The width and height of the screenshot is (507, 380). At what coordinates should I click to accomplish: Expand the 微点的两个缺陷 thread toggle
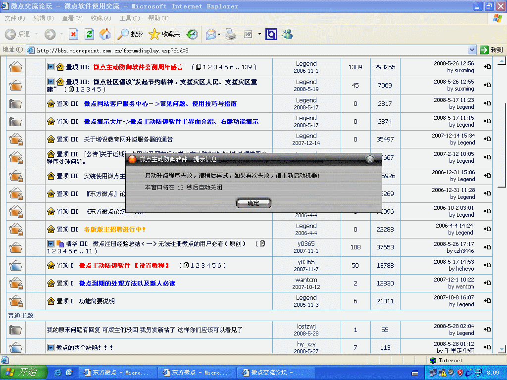click(x=51, y=348)
